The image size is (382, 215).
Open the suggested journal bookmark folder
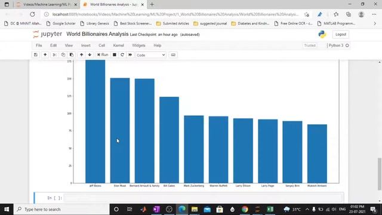click(210, 23)
